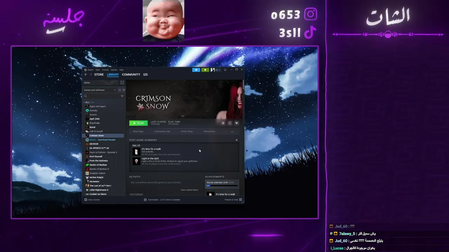Close the Post-Game Summary panel
The width and height of the screenshot is (449, 252).
(x=236, y=140)
